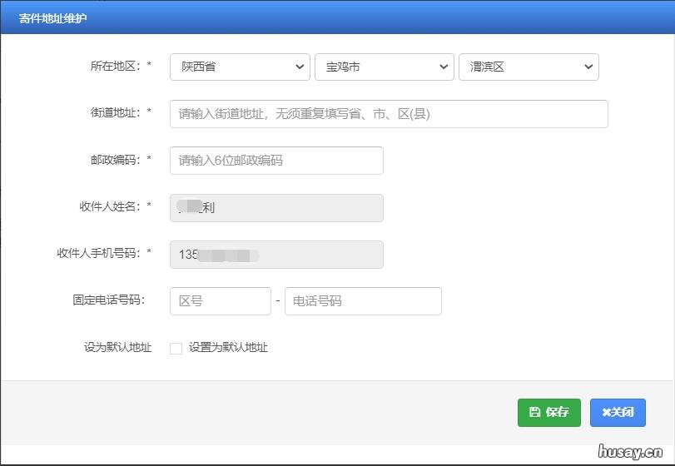Click the 街道地址 street address input field

389,114
